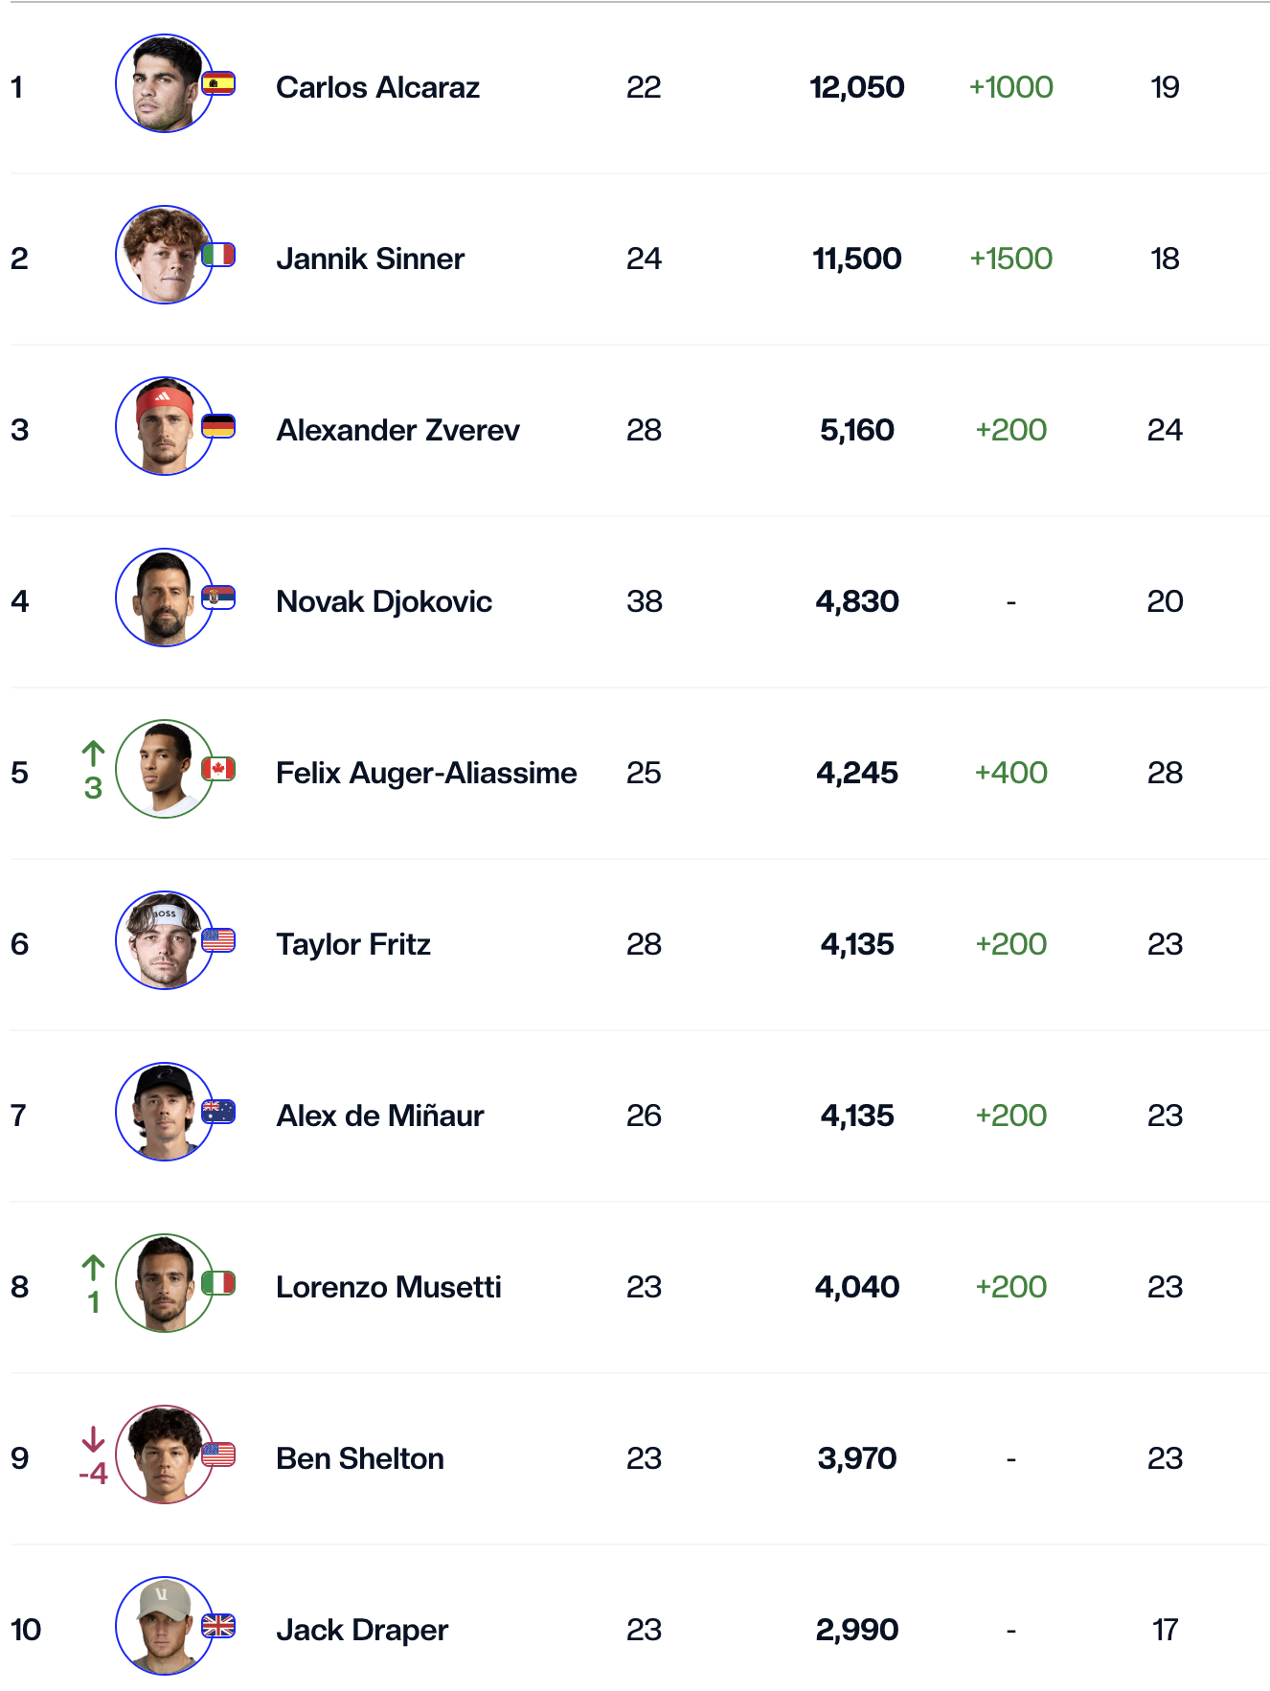Open the Alex de Miñaur name link

tap(379, 1116)
